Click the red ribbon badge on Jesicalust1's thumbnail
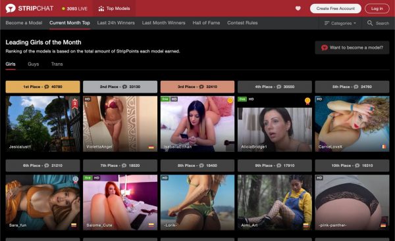The height and width of the screenshot is (241, 395). [75, 104]
